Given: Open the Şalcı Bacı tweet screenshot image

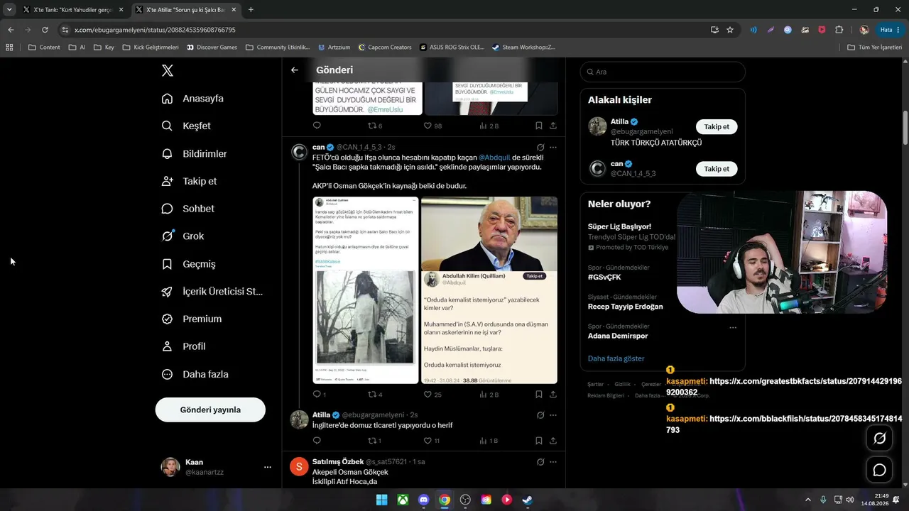Looking at the screenshot, I should (x=366, y=290).
